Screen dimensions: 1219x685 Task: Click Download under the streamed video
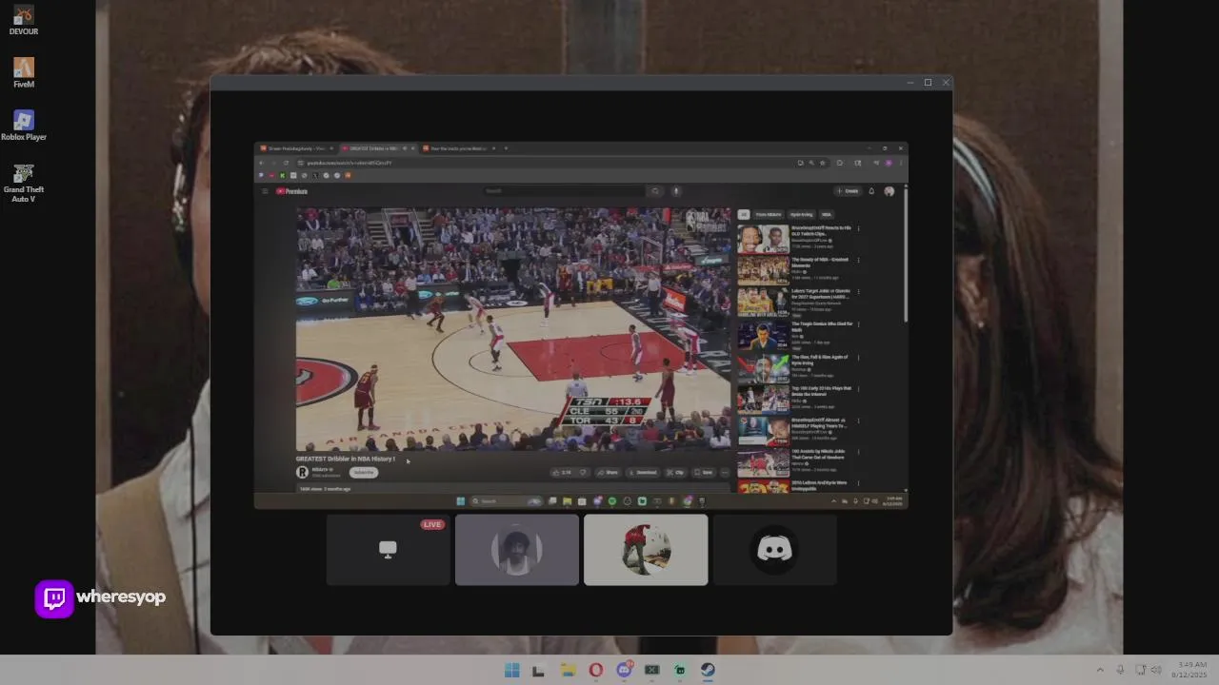(643, 472)
